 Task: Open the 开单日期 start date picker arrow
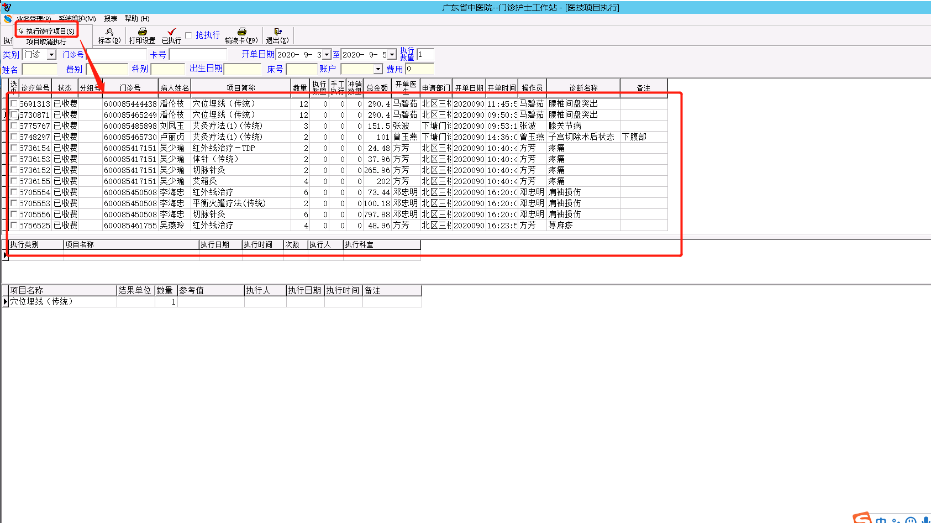click(327, 54)
